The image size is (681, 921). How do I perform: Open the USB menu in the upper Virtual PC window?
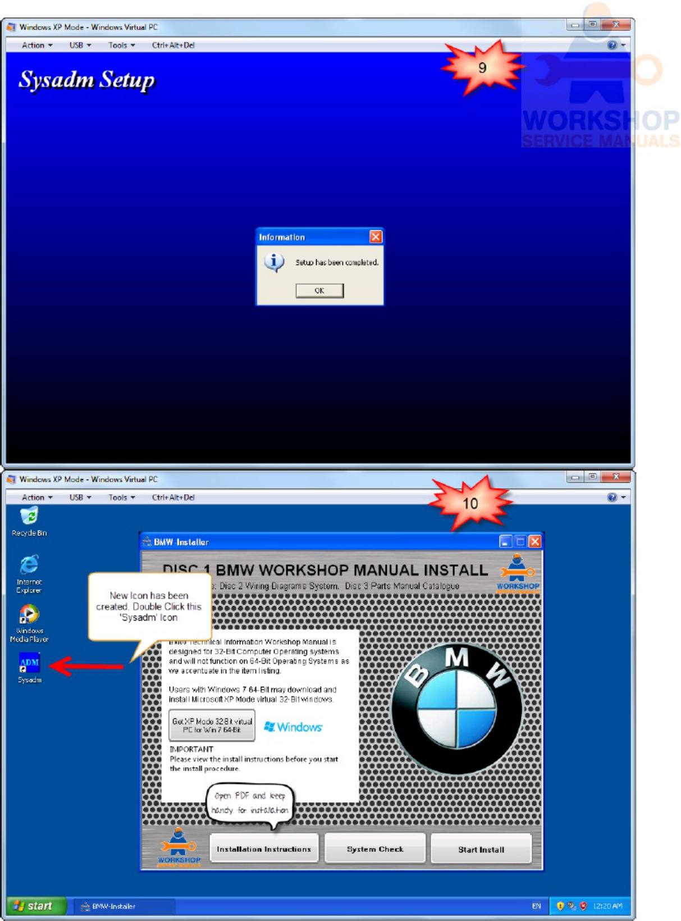tap(80, 45)
